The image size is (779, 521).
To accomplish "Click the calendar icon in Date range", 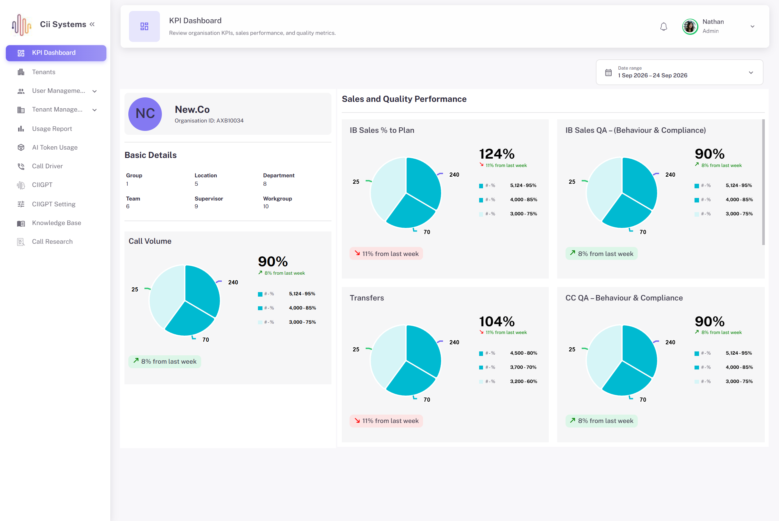I will (608, 73).
